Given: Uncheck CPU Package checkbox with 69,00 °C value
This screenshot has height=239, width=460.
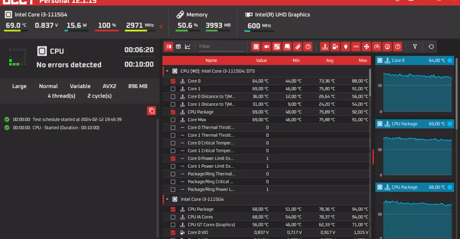Looking at the screenshot, I should [173, 112].
